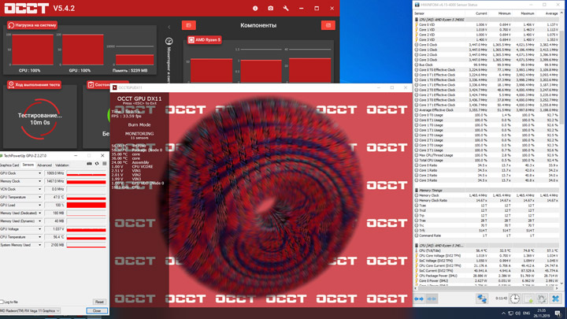The image size is (567, 319).
Task: Click the left red layout button beside Компоненты
Action: (x=189, y=25)
